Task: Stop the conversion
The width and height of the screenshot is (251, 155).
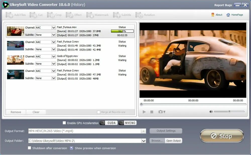Action: click(x=222, y=136)
